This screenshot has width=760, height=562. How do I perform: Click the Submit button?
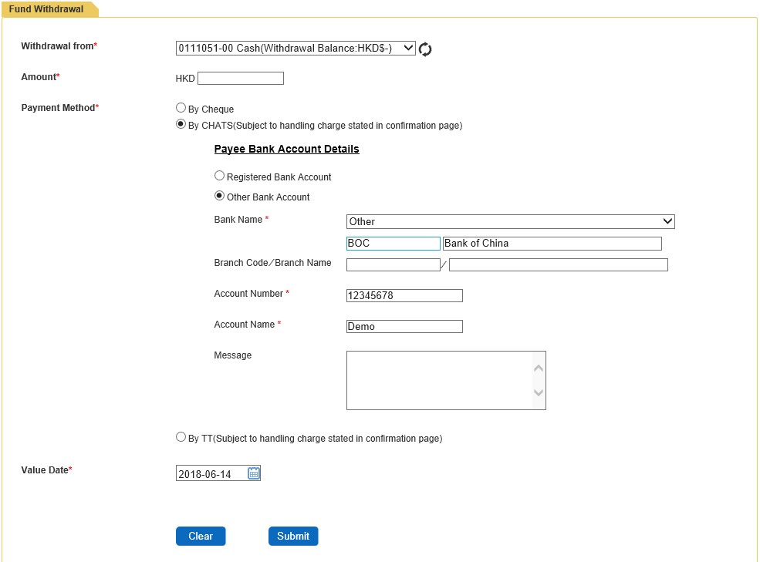click(x=293, y=536)
